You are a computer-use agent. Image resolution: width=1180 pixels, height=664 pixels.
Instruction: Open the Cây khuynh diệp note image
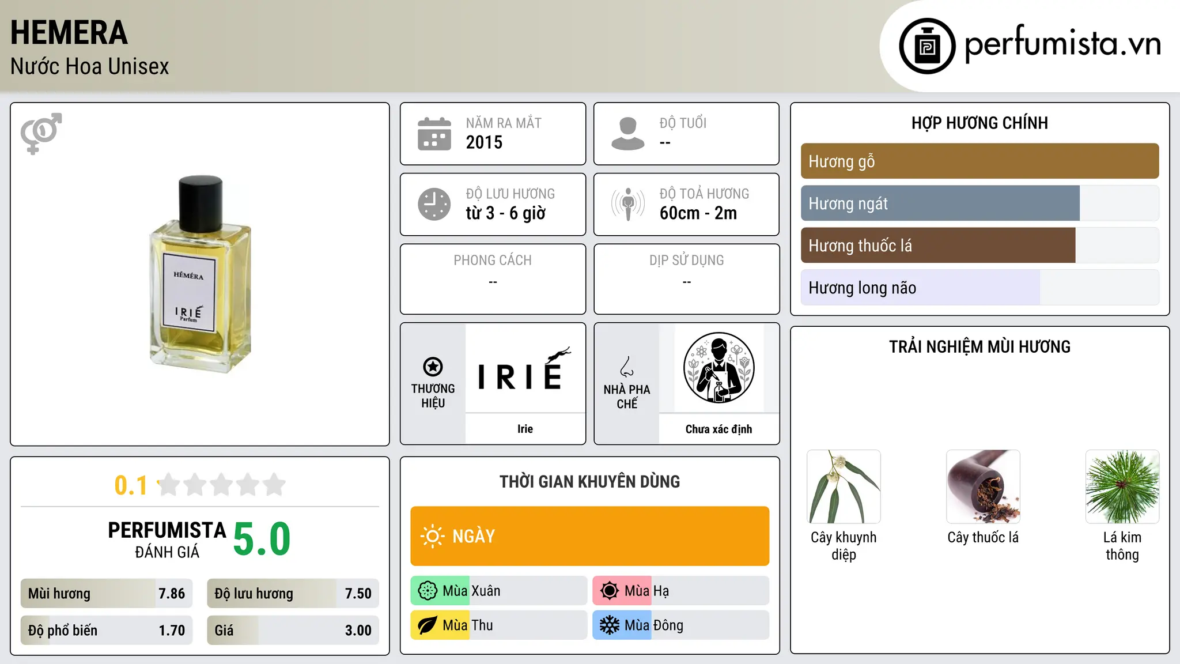[844, 486]
